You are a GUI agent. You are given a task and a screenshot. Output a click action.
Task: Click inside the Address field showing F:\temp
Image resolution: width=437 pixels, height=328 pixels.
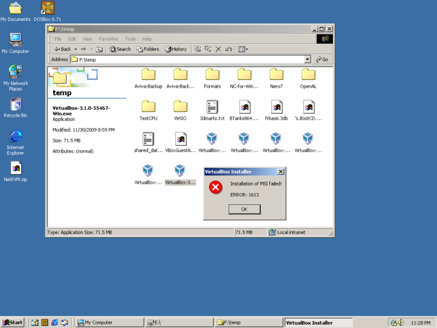tap(188, 59)
